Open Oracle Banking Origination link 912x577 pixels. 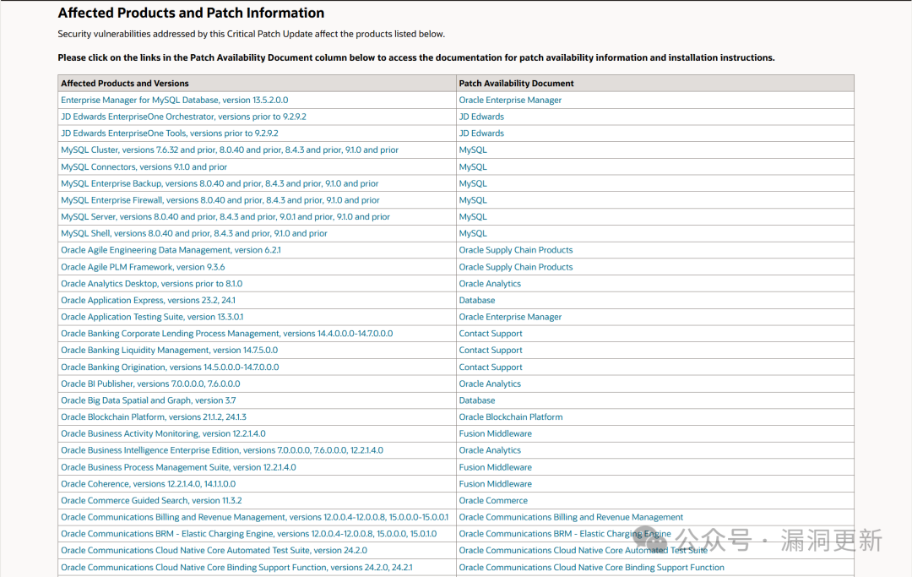[170, 367]
